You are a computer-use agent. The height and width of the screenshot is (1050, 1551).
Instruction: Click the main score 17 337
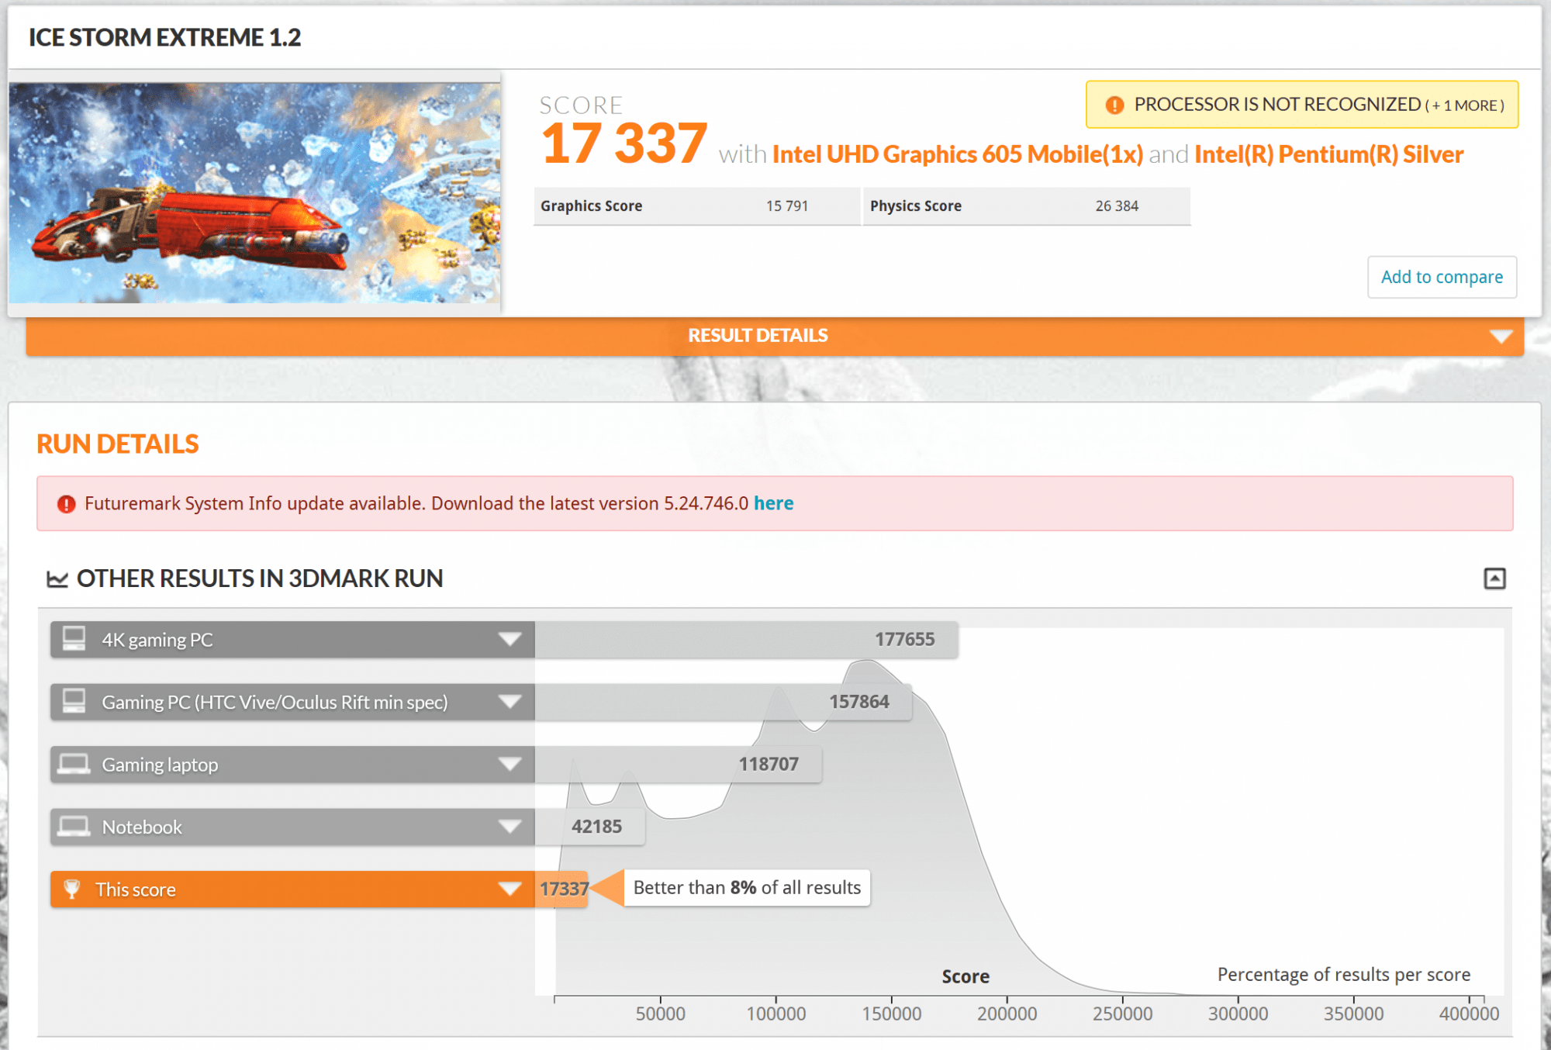pos(624,143)
